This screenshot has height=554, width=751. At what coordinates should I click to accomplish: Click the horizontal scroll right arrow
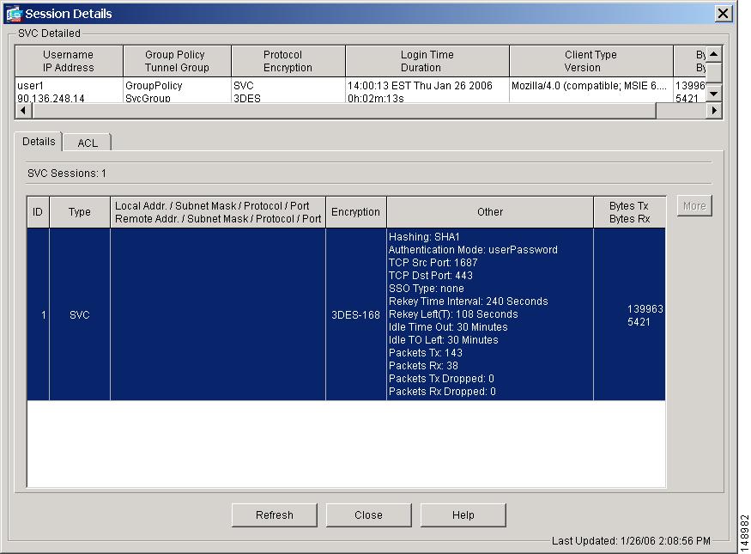(x=714, y=111)
